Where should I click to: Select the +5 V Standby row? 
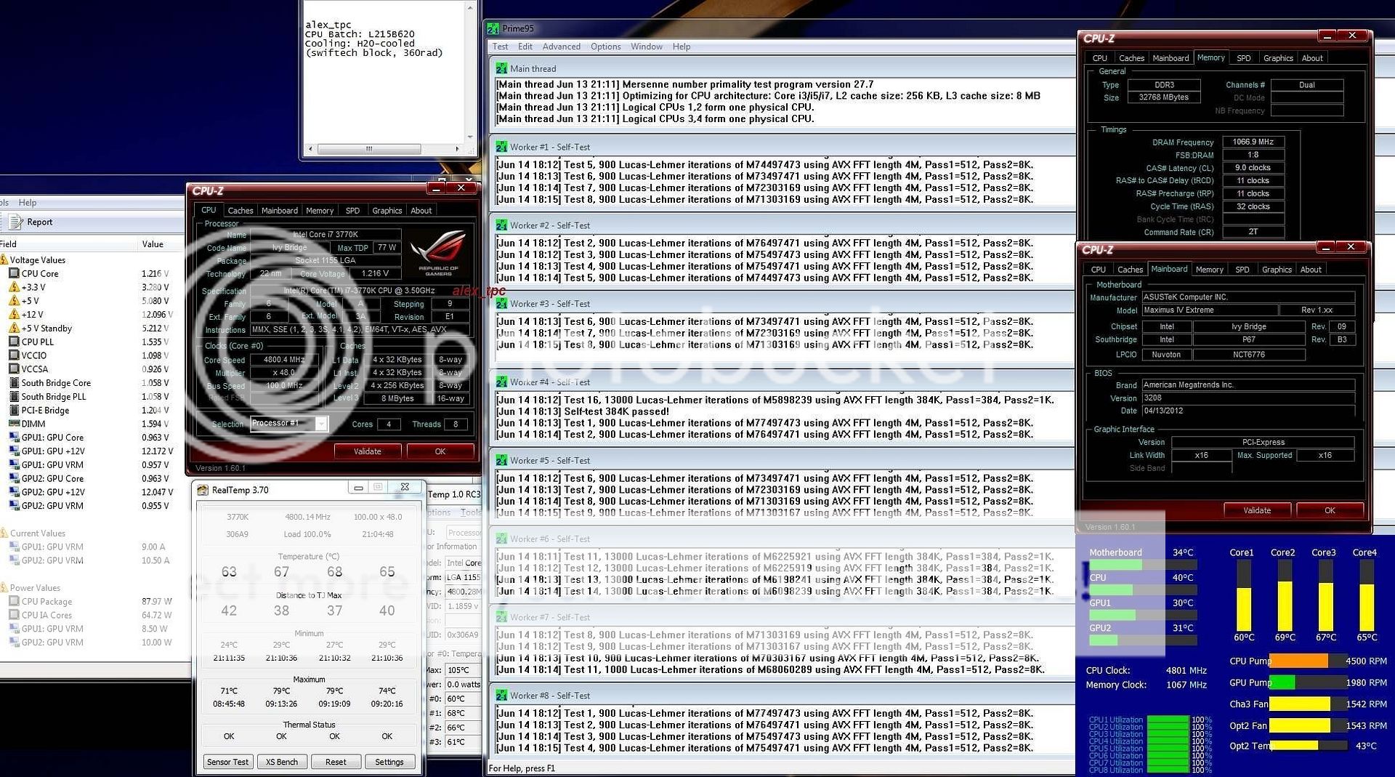pyautogui.click(x=91, y=329)
